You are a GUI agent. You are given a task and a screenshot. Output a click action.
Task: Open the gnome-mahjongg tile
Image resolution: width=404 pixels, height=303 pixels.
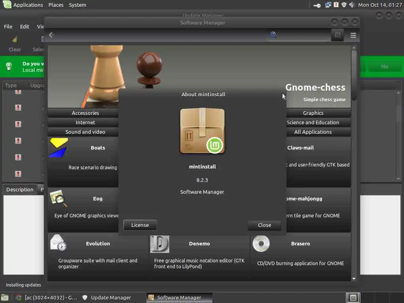pyautogui.click(x=318, y=210)
